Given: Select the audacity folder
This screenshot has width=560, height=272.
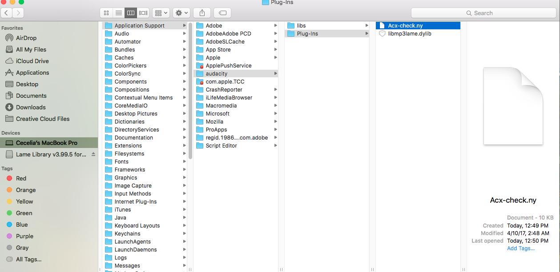Looking at the screenshot, I should (236, 73).
